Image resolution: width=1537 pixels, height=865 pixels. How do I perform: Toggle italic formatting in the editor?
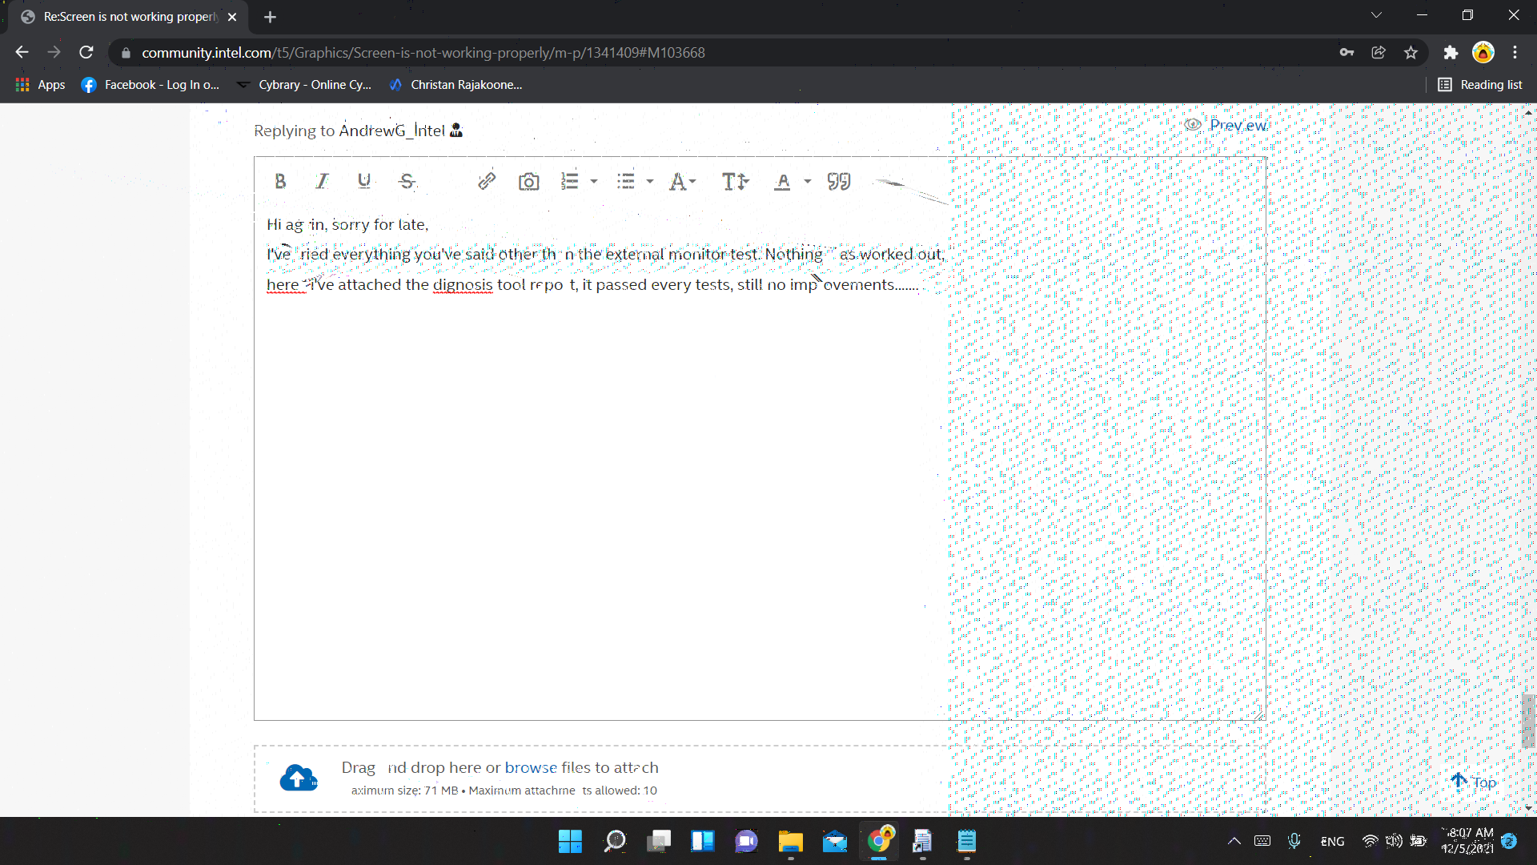click(x=322, y=182)
